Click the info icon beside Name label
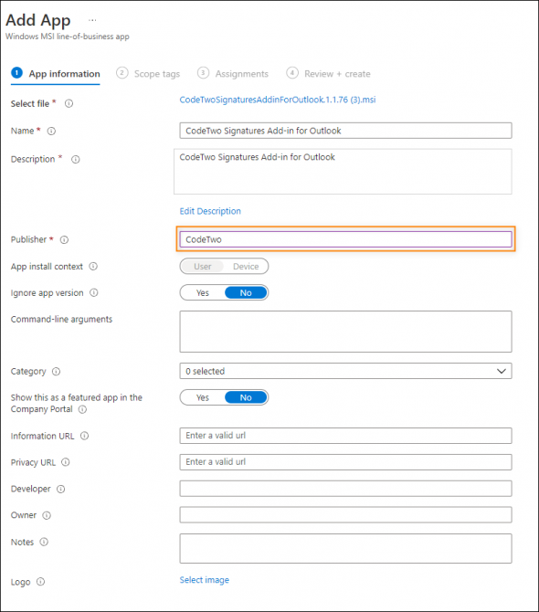The width and height of the screenshot is (539, 612). 51,132
